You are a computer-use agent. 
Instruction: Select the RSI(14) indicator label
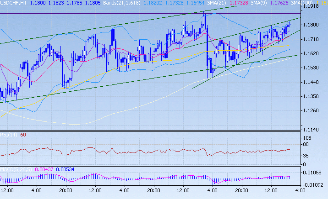click(9, 135)
